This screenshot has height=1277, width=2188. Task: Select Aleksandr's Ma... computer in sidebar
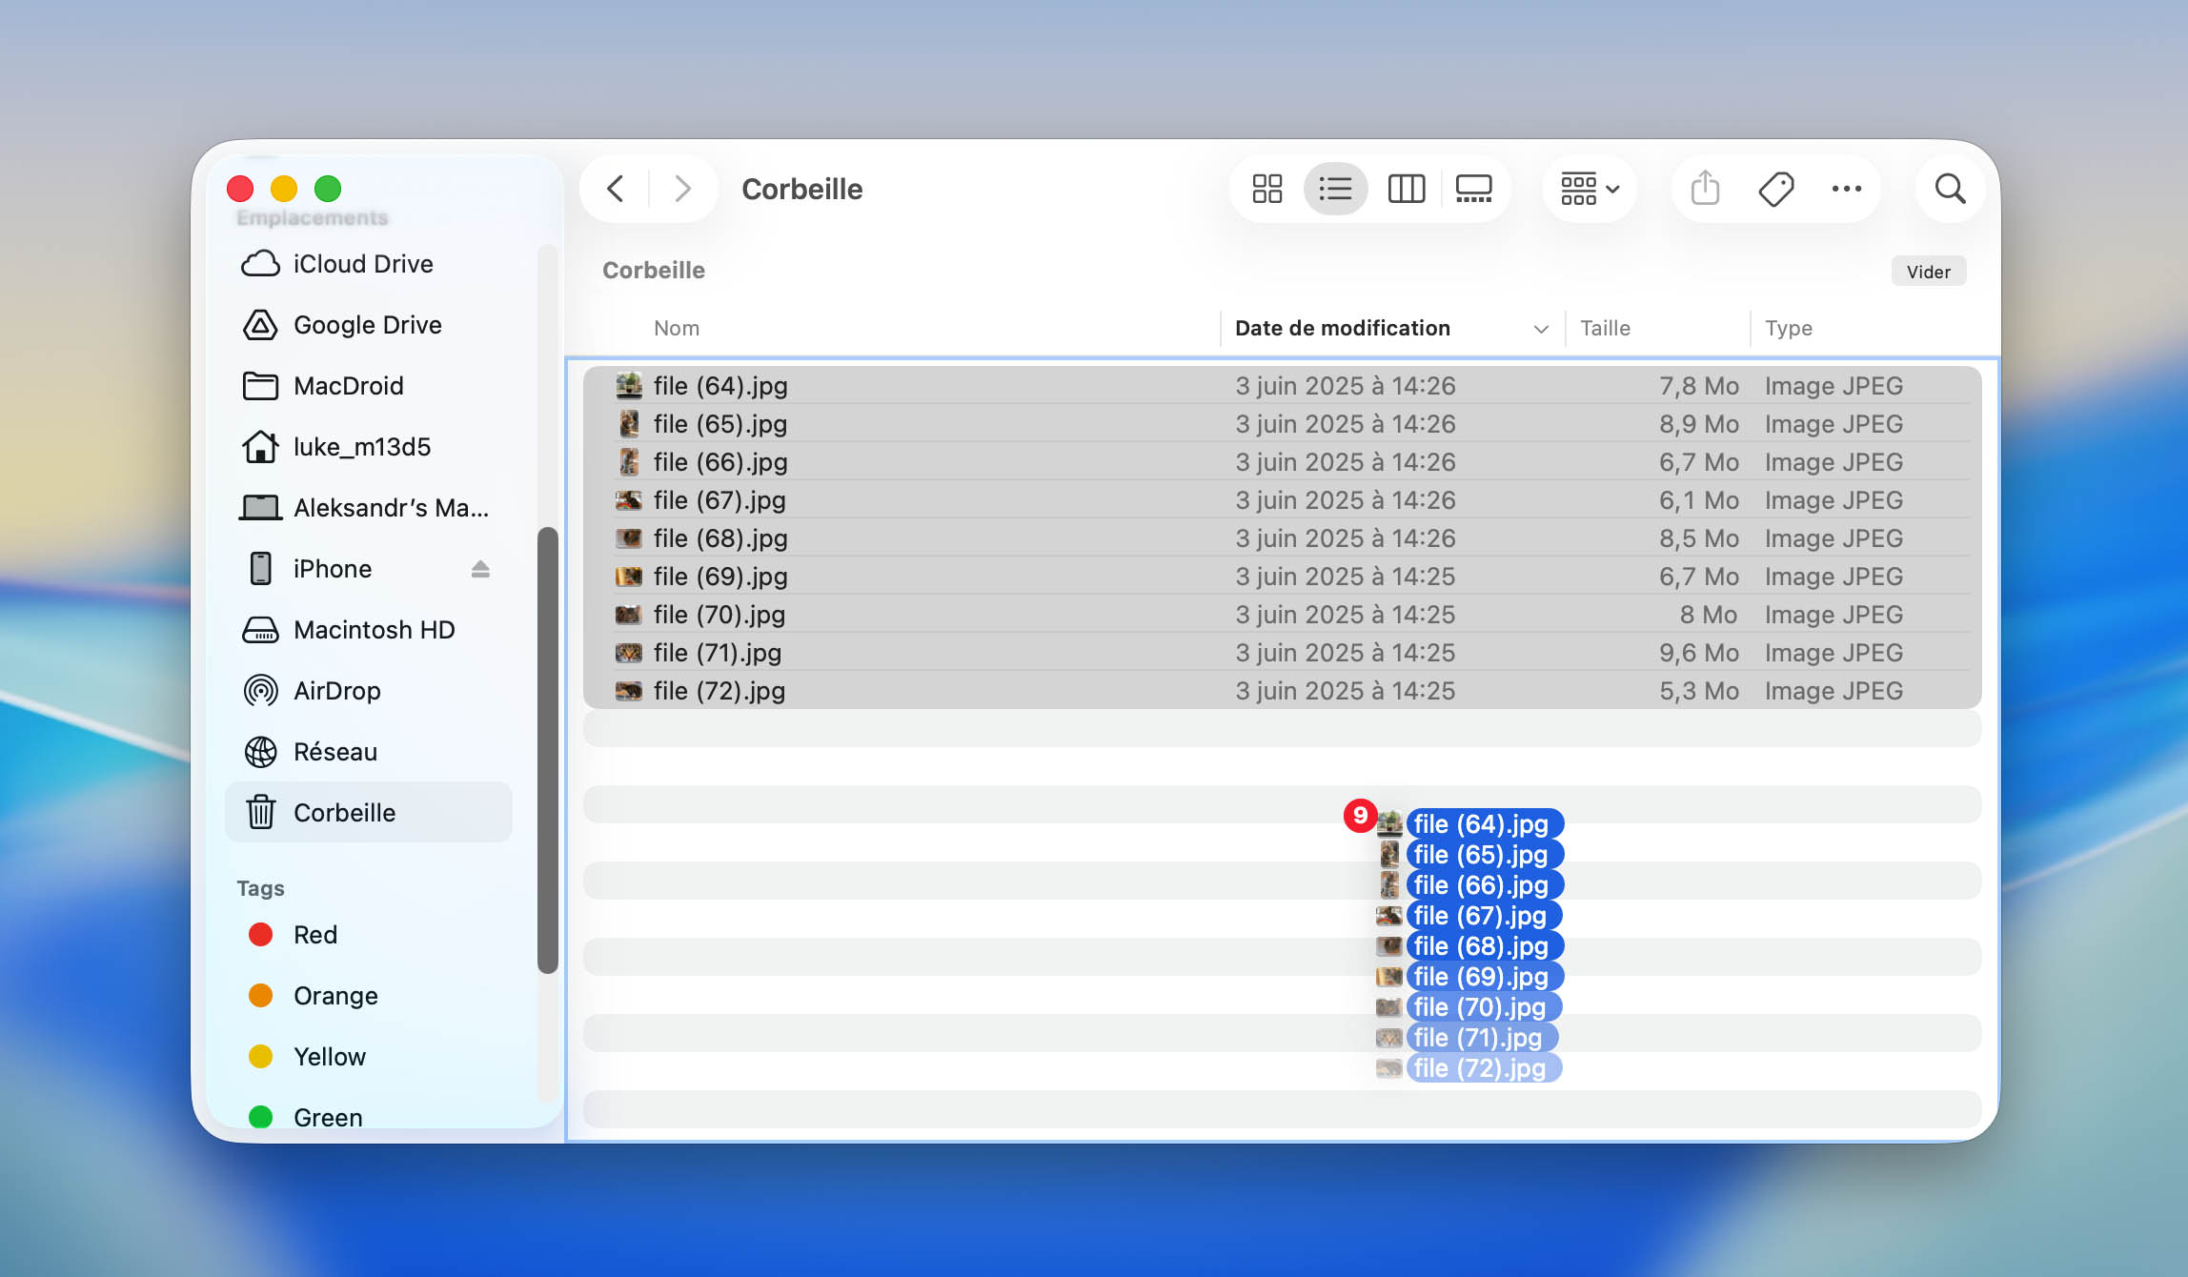[x=368, y=508]
